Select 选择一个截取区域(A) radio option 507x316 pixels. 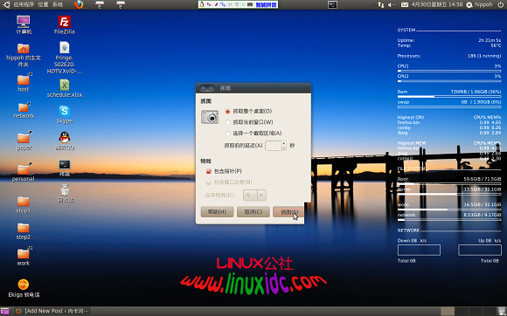pyautogui.click(x=253, y=133)
